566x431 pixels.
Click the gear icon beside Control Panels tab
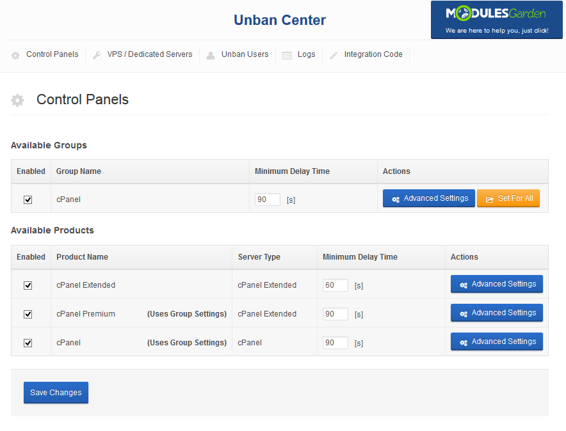point(15,56)
